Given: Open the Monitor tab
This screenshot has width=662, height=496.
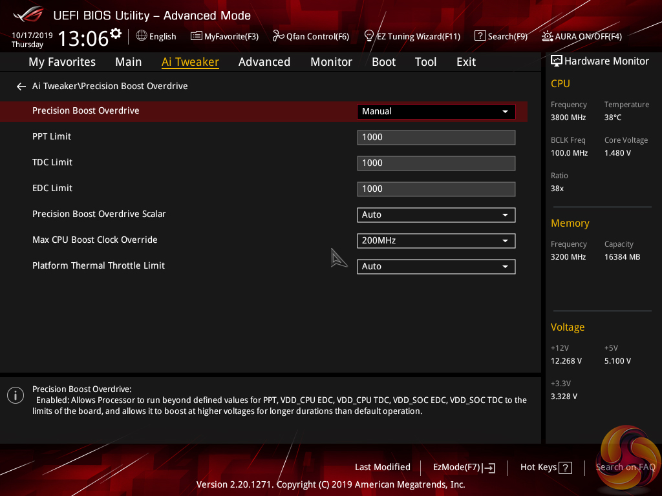Looking at the screenshot, I should 331,62.
